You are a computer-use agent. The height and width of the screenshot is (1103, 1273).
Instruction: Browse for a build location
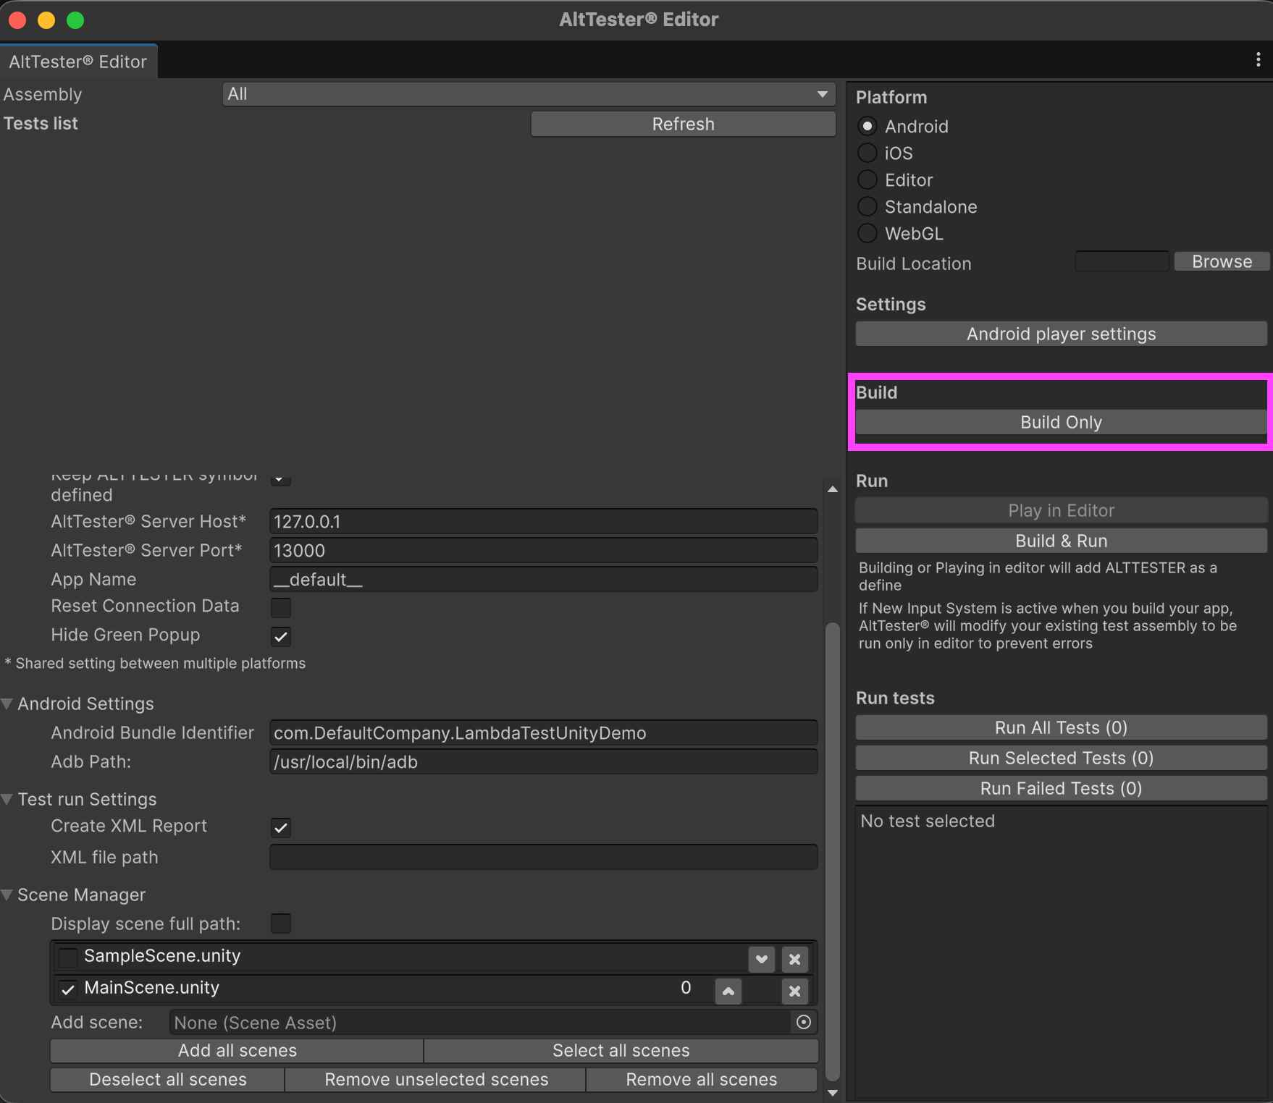point(1222,261)
